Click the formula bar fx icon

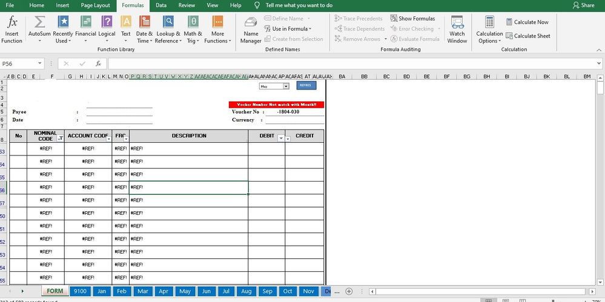point(98,64)
